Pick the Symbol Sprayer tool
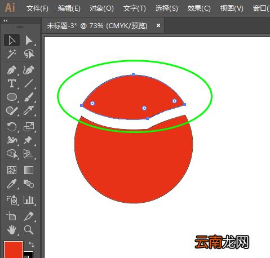This screenshot has width=270, height=258. coord(12,200)
